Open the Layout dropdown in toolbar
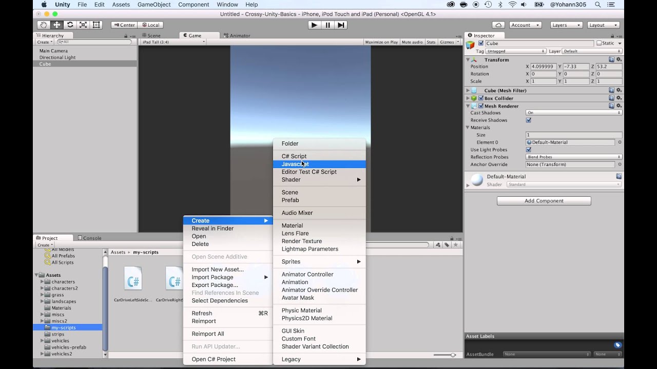Viewport: 657px width, 369px height. tap(603, 25)
